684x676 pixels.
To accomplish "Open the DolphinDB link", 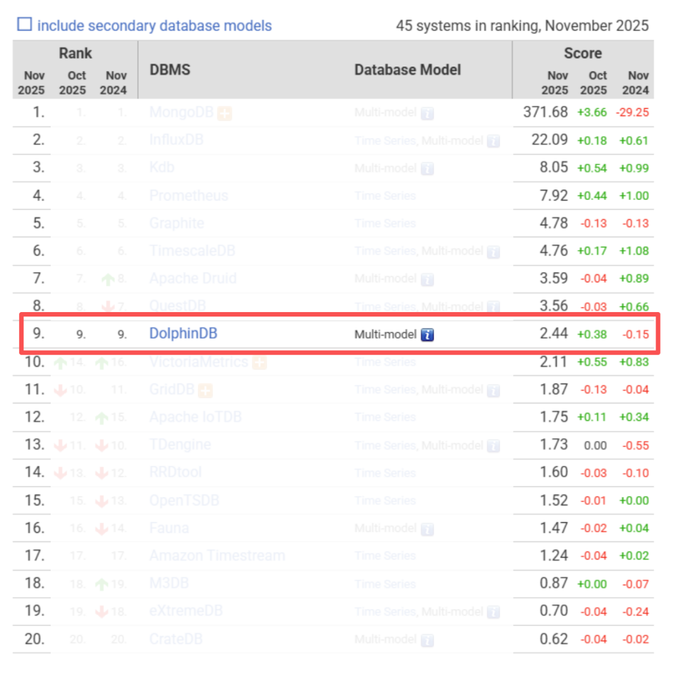I will tap(183, 334).
